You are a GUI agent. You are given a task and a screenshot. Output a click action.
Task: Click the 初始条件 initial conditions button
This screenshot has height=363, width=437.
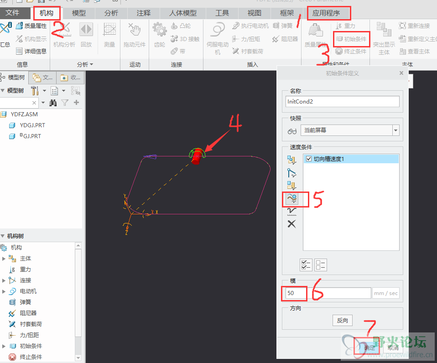[x=351, y=39]
